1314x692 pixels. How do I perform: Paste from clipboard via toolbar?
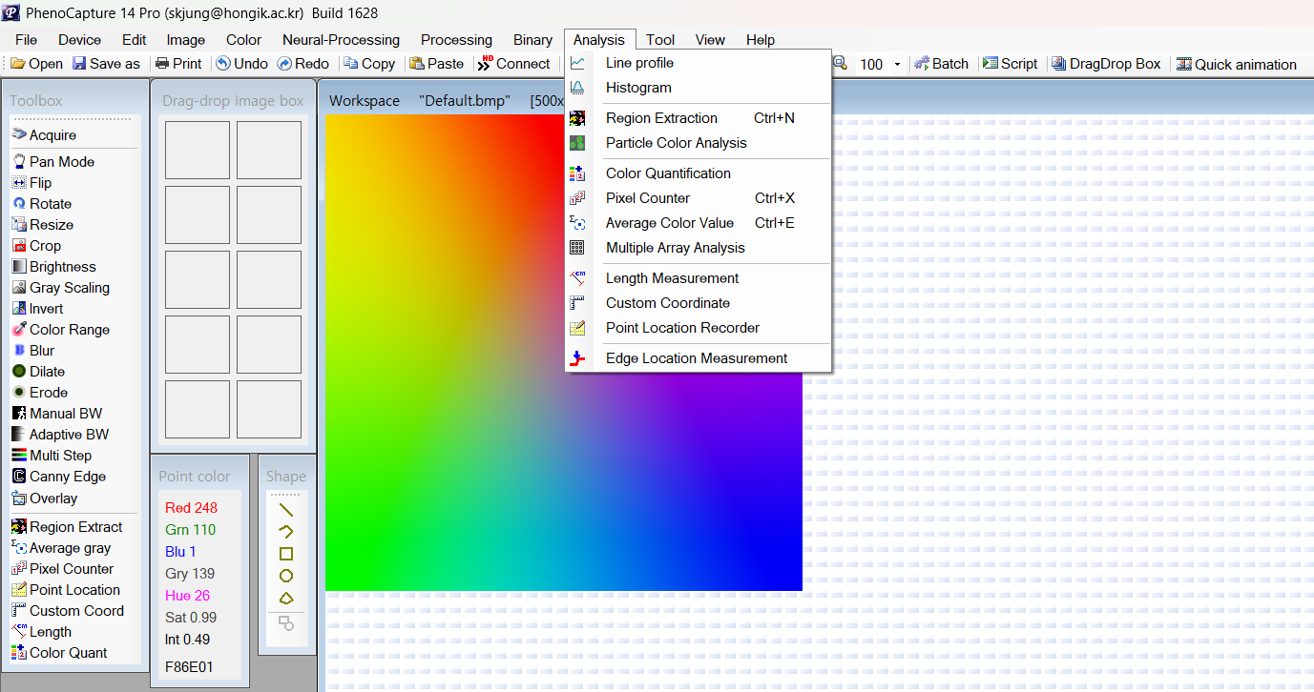pyautogui.click(x=437, y=64)
